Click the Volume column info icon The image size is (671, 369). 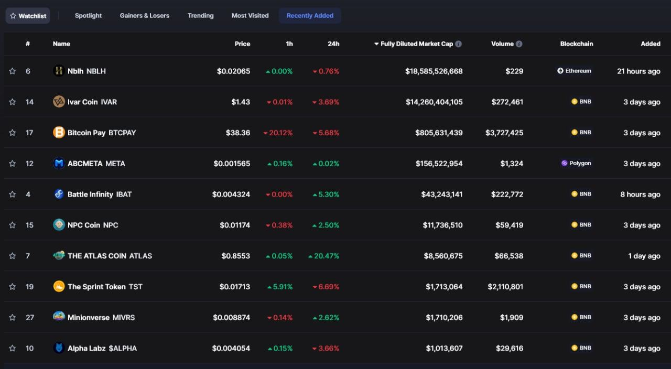pos(519,44)
